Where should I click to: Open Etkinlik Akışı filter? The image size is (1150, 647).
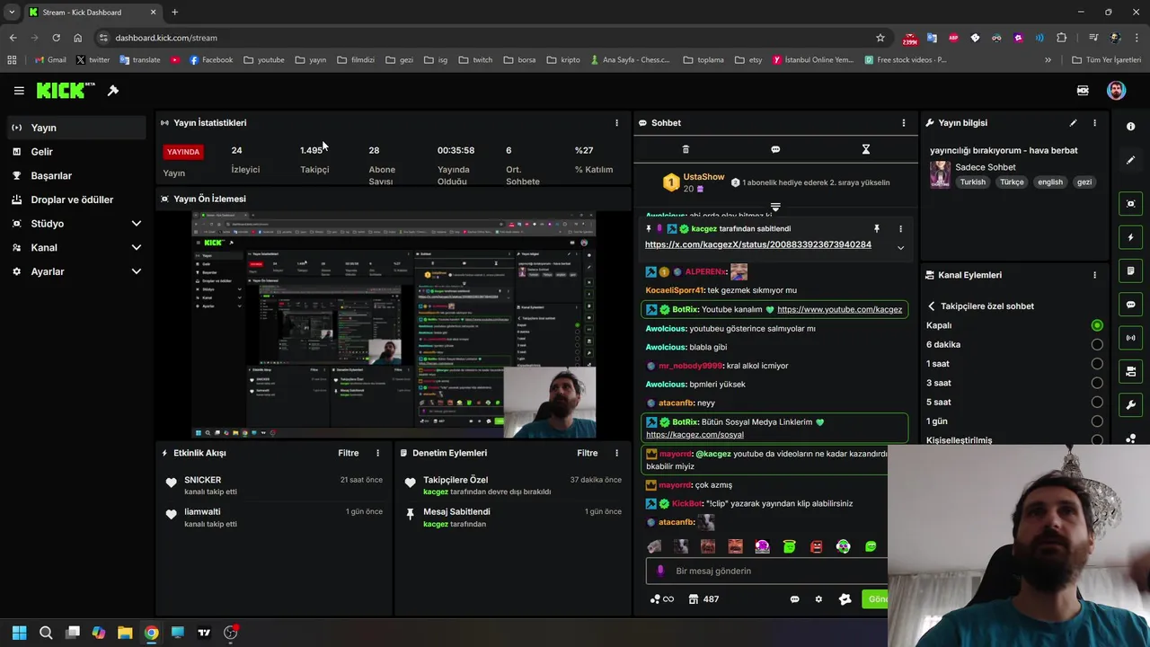coord(349,453)
